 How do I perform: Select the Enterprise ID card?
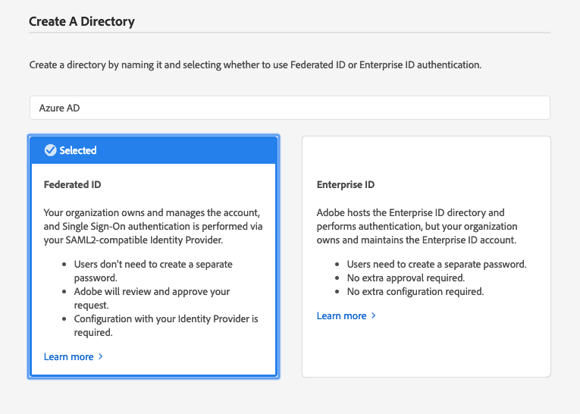(426, 256)
